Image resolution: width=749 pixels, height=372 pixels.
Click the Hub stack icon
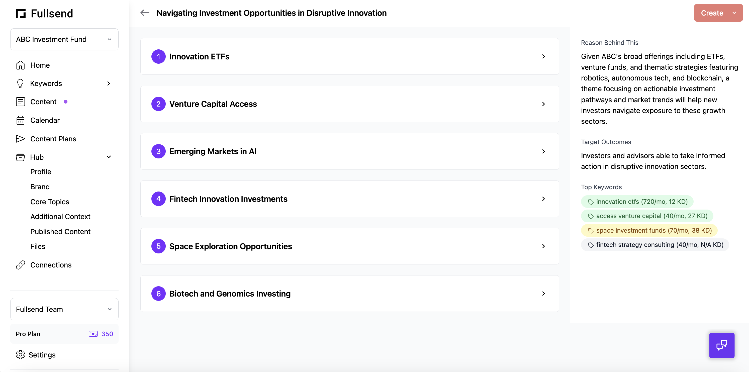click(20, 157)
